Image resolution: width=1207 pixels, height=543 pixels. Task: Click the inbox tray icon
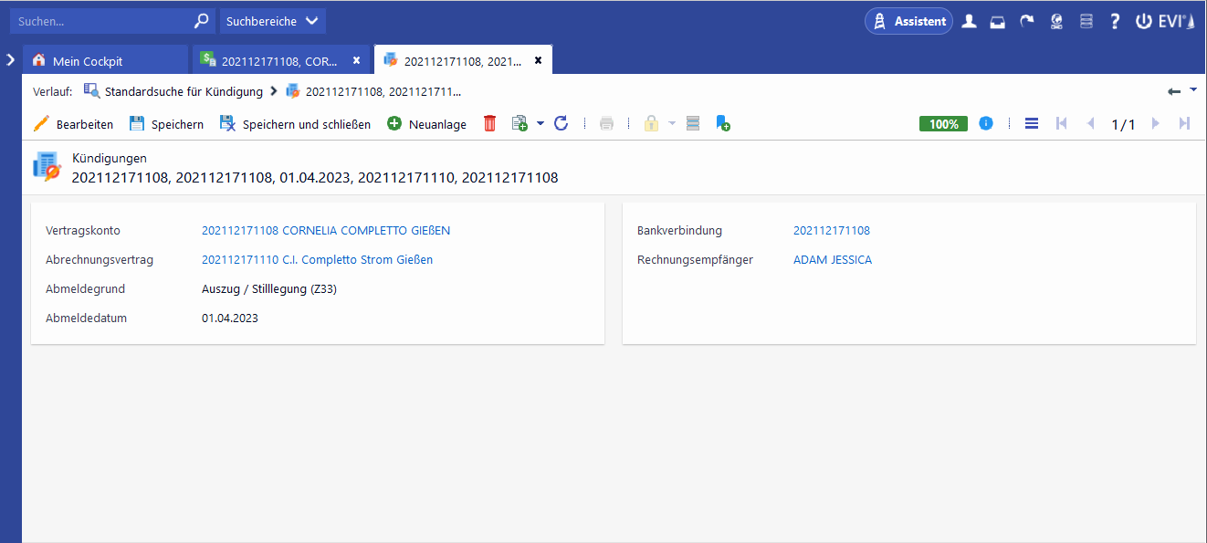coord(998,21)
